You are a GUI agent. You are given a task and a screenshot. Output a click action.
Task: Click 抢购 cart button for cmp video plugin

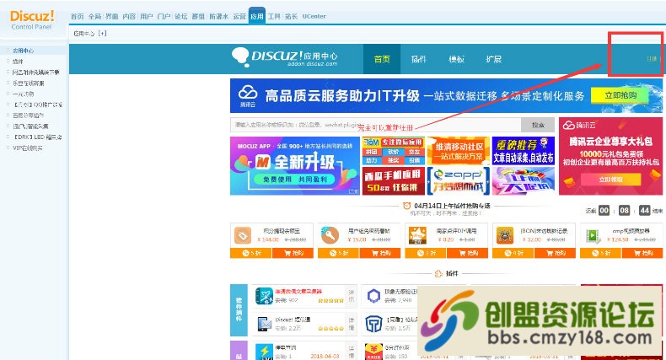pos(642,253)
